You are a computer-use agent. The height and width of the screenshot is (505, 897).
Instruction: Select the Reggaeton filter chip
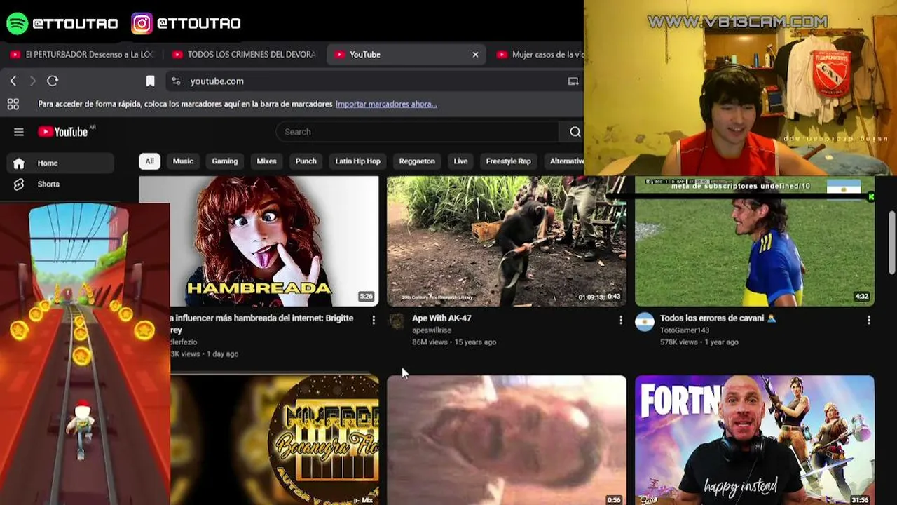pyautogui.click(x=417, y=161)
